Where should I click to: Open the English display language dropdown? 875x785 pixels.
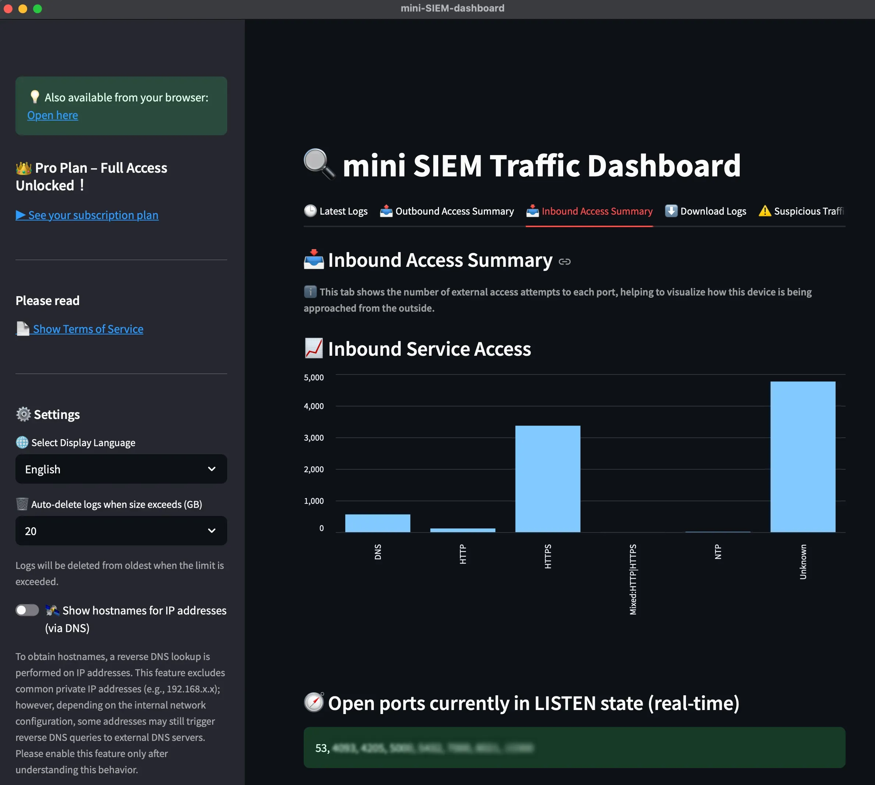pyautogui.click(x=121, y=469)
